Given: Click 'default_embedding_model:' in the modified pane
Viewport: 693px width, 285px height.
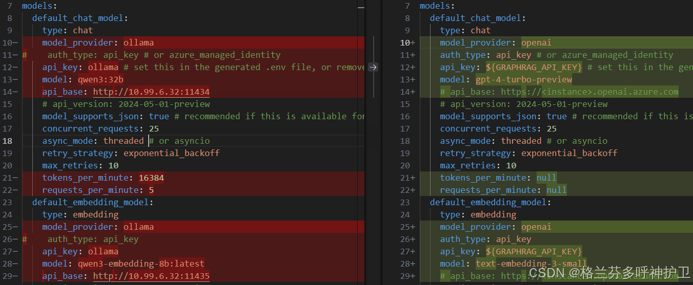Looking at the screenshot, I should pos(491,202).
